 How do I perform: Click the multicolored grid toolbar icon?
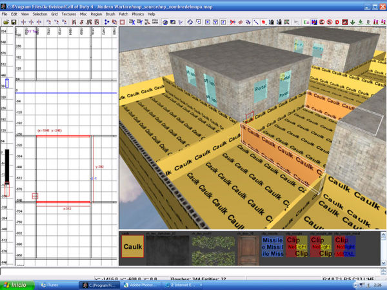coord(314,22)
